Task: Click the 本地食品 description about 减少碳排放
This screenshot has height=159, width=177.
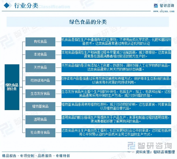Action: 116,55
